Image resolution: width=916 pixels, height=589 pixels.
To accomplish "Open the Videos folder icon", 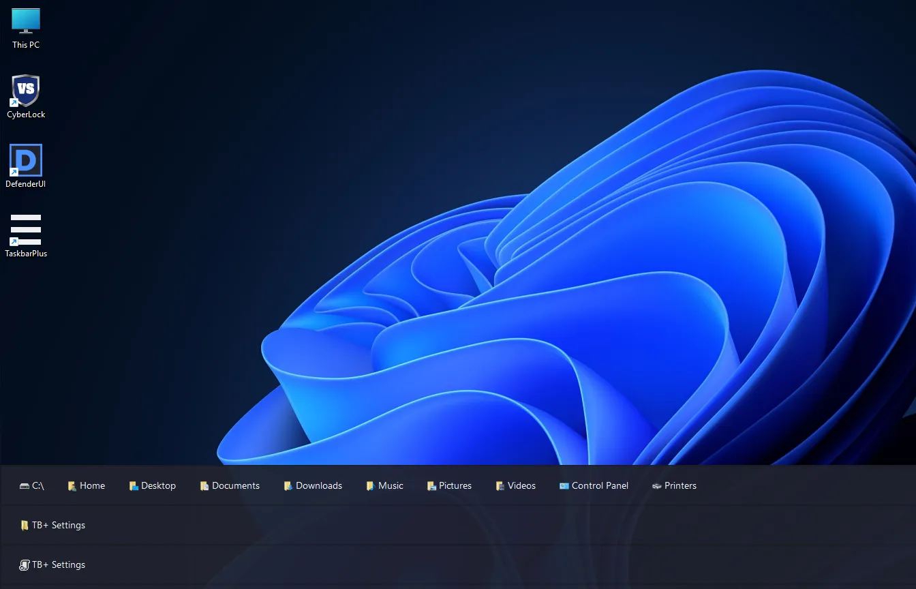I will 515,485.
